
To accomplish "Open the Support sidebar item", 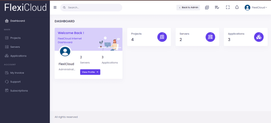I will point(15,82).
